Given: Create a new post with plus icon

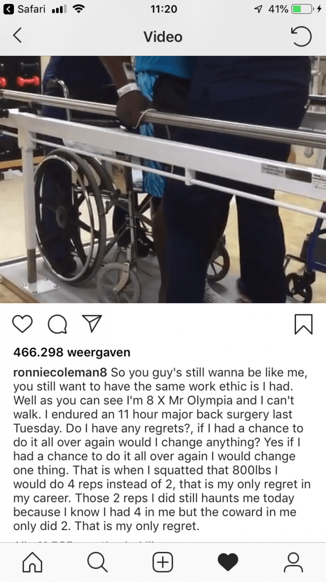Looking at the screenshot, I should (x=163, y=562).
